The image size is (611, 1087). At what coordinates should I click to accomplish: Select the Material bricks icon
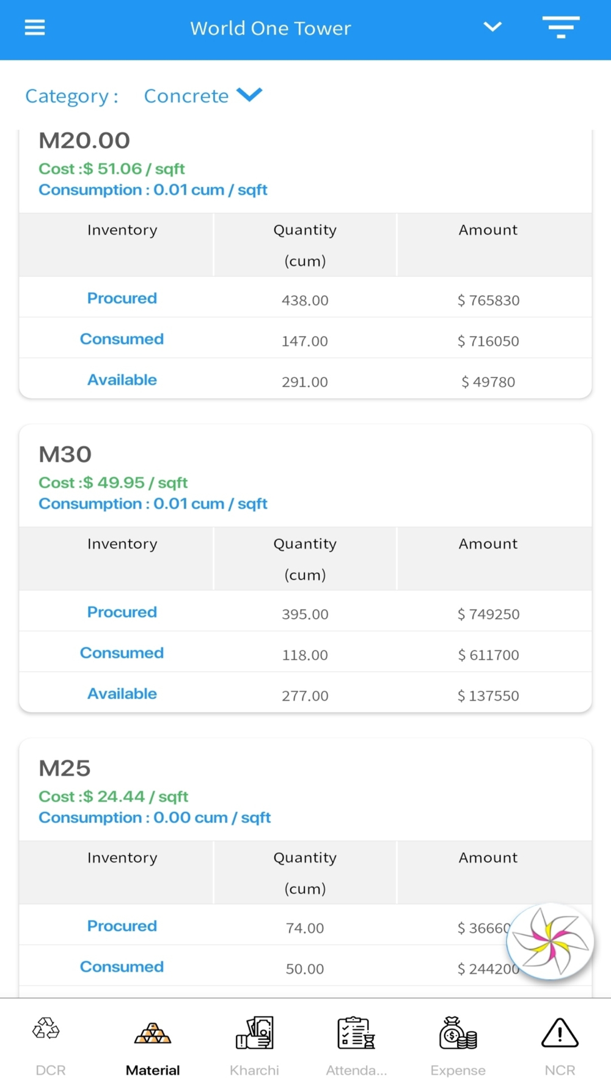click(153, 1033)
